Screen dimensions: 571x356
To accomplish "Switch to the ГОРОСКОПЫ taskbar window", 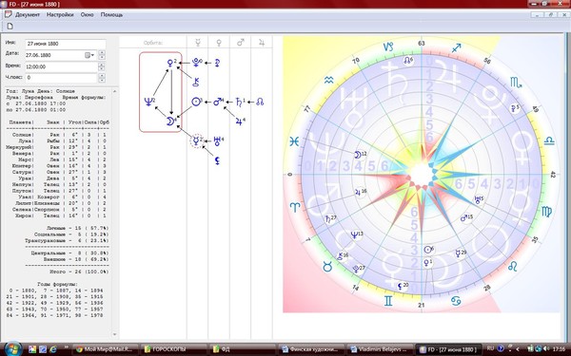I will [173, 349].
